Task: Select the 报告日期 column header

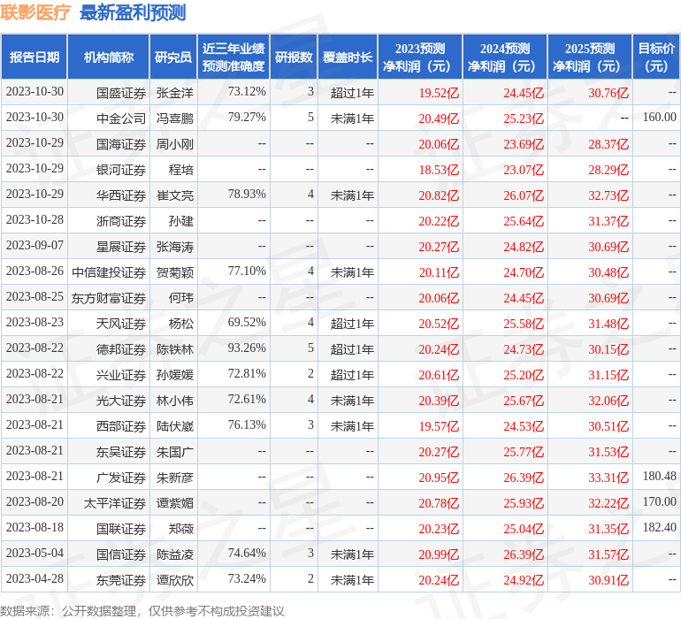Action: pyautogui.click(x=34, y=57)
